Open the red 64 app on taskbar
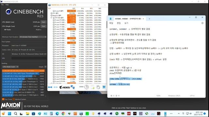 click(x=129, y=114)
